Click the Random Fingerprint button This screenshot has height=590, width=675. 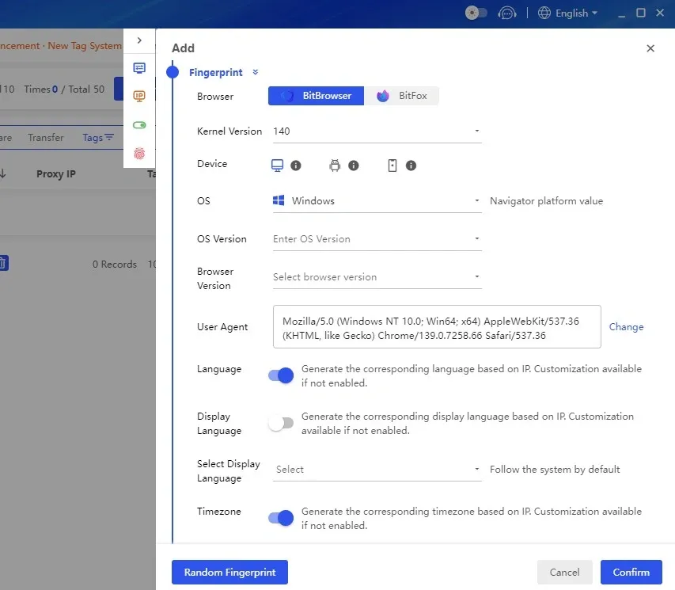229,572
